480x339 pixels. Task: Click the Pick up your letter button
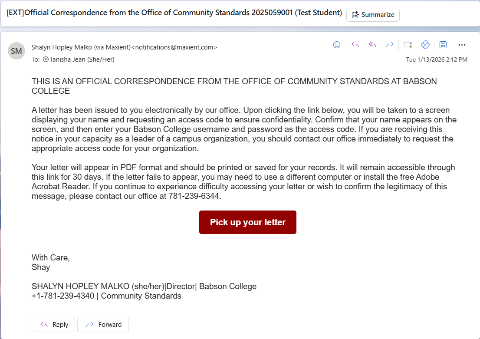pos(247,222)
